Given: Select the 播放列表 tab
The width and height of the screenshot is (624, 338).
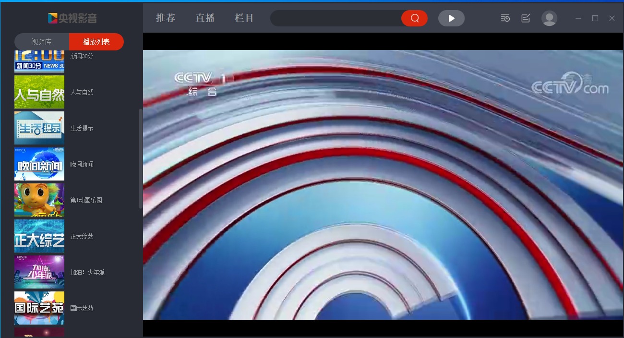Looking at the screenshot, I should coord(96,42).
